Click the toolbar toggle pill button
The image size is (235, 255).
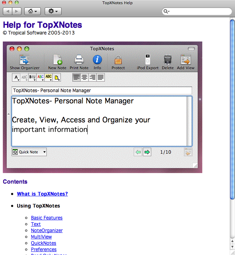point(191,49)
